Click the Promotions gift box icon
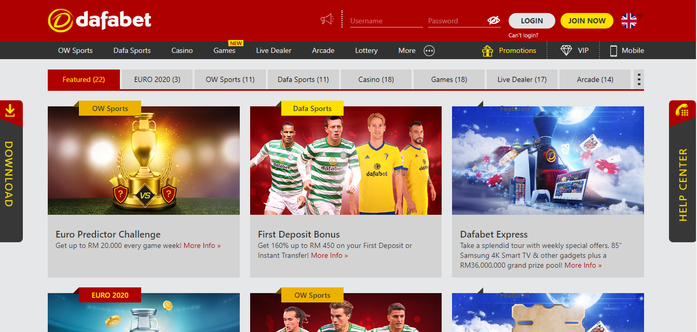697x332 pixels. point(487,50)
